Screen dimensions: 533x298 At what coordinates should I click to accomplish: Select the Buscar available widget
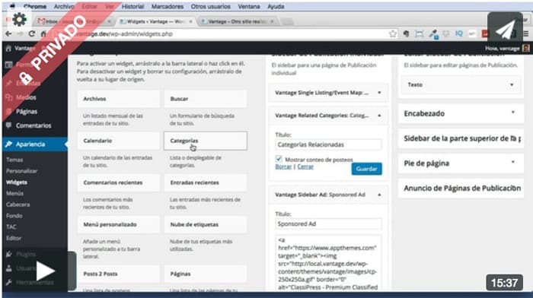click(x=206, y=99)
